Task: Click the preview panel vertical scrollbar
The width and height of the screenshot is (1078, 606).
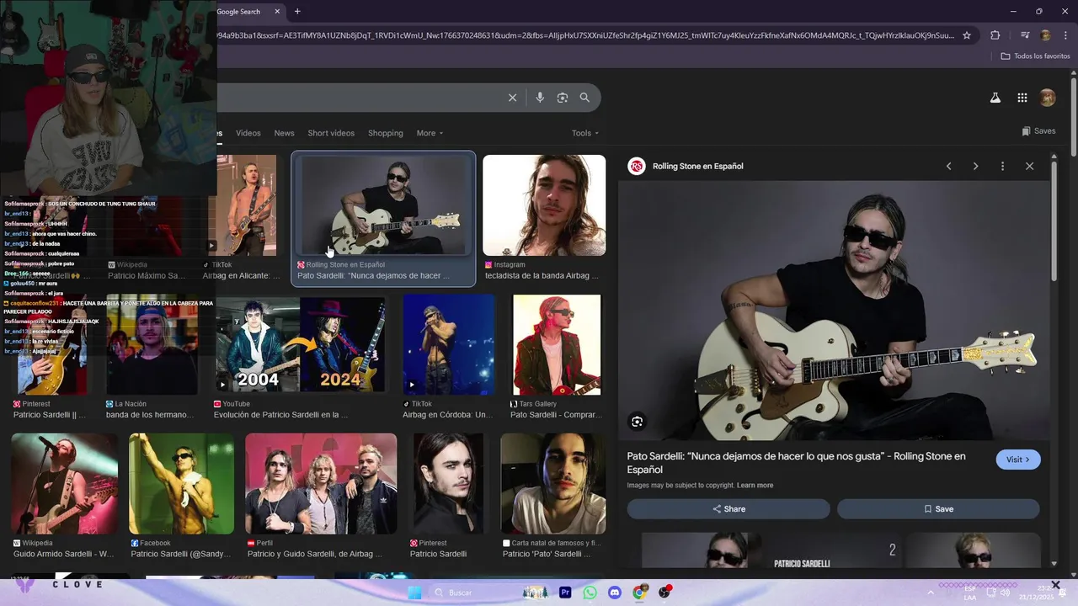Action: pyautogui.click(x=1054, y=223)
